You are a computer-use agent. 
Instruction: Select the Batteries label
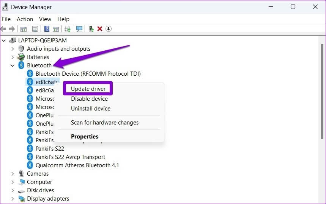(x=38, y=57)
